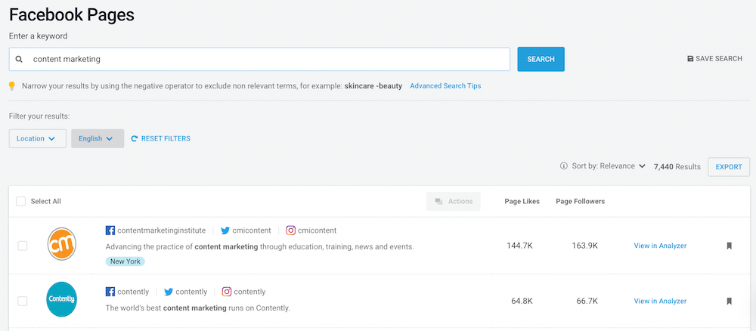This screenshot has width=756, height=331.
Task: Sort by Page Followers column header
Action: point(580,201)
